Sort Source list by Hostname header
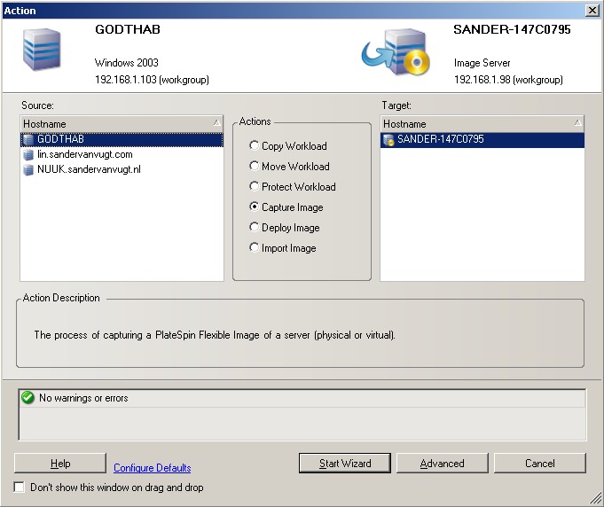The image size is (604, 507). tap(122, 124)
